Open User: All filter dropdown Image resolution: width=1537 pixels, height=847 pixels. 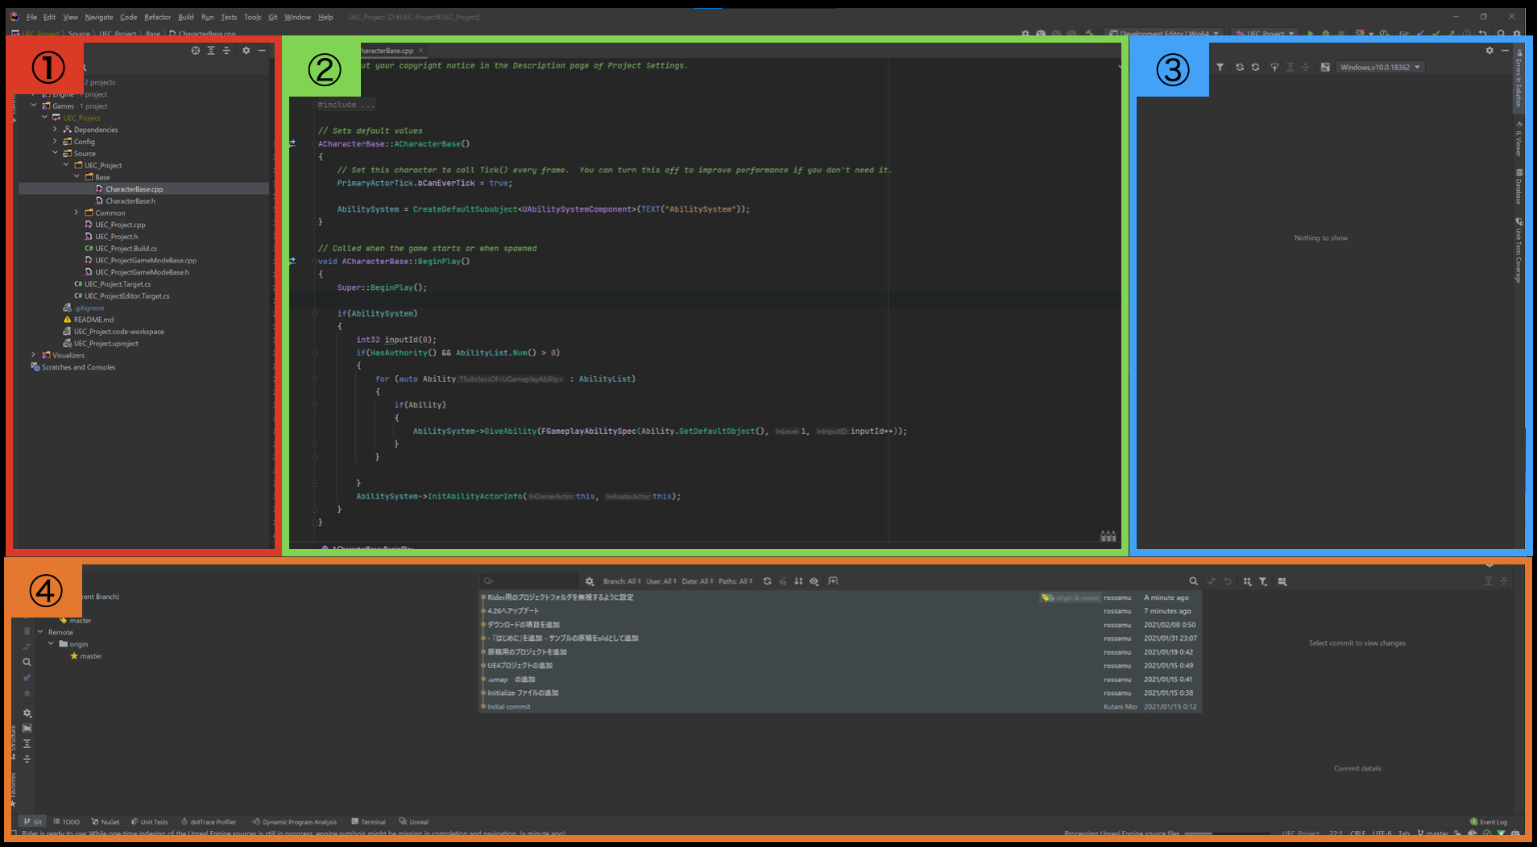(x=661, y=581)
